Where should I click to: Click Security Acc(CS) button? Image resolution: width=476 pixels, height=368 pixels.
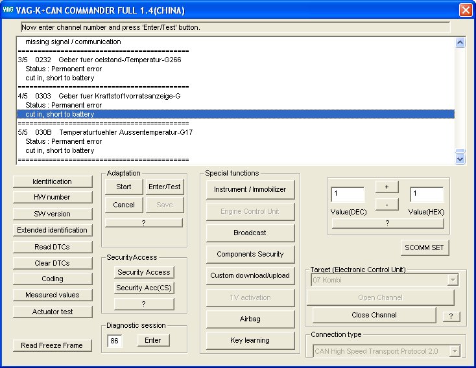pos(144,288)
